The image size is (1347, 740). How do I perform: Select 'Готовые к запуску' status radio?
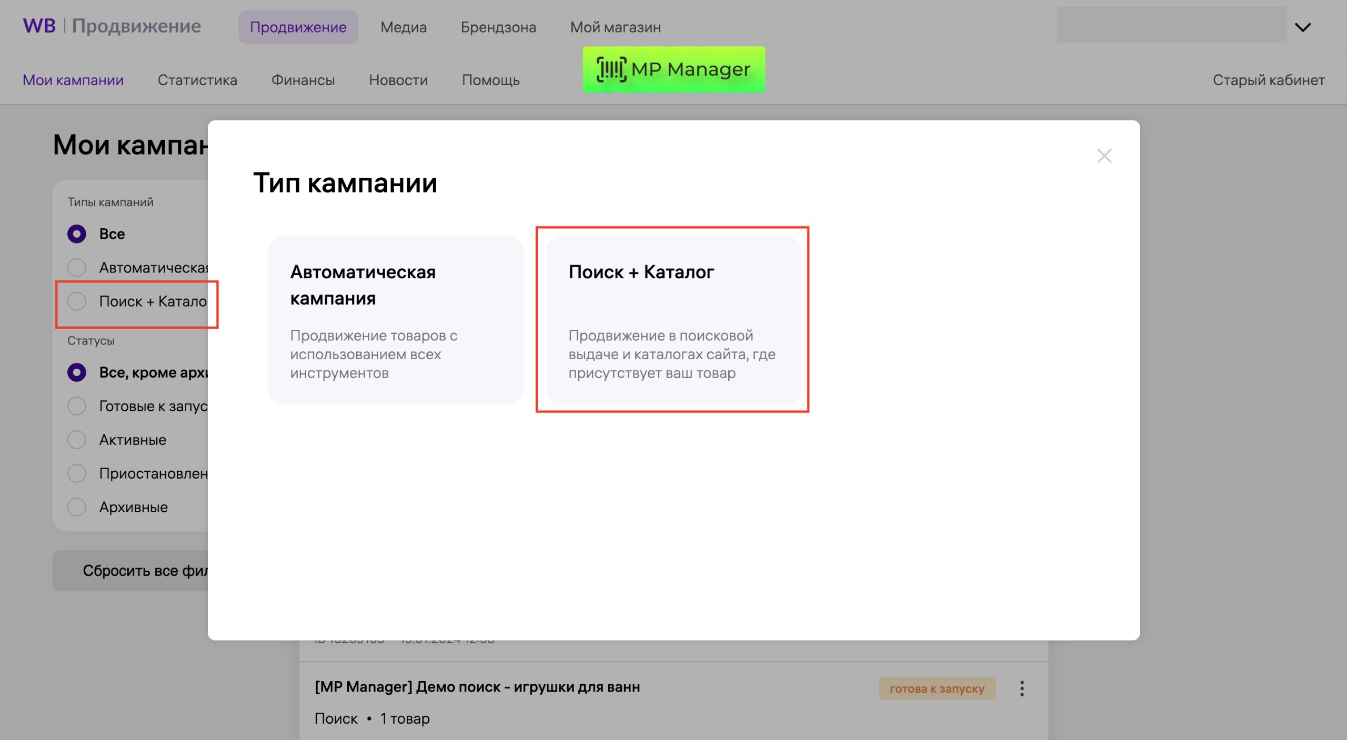point(77,406)
